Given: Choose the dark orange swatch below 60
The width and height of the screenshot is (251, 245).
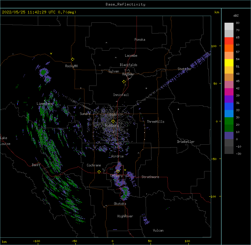Looking at the screenshot, I should pos(229,48).
